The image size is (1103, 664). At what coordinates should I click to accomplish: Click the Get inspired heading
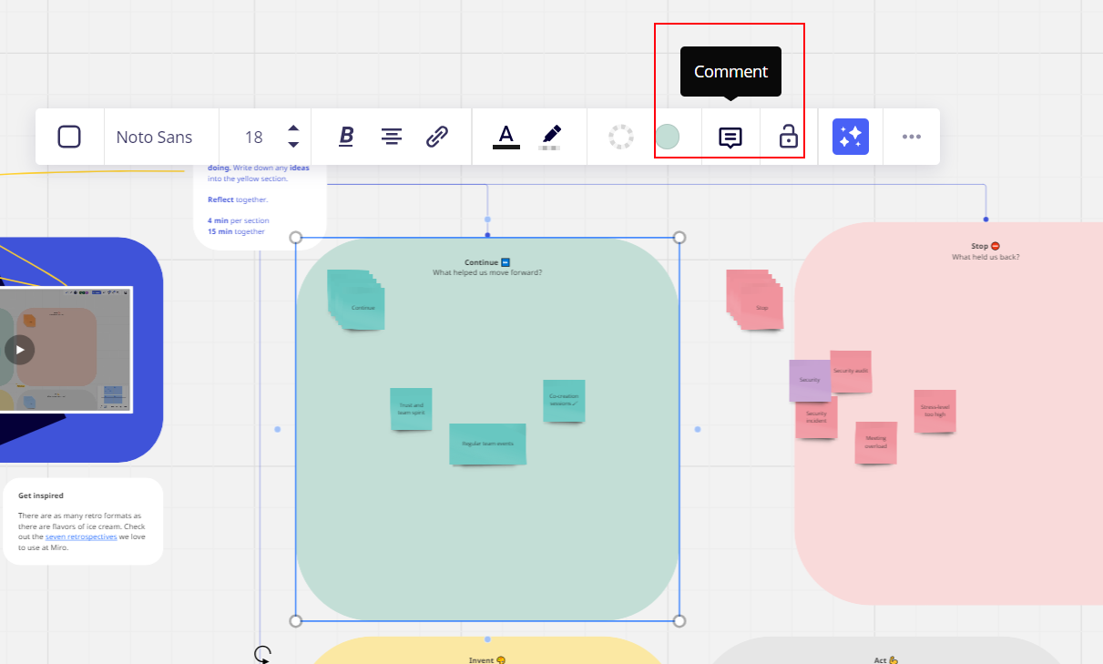click(41, 496)
